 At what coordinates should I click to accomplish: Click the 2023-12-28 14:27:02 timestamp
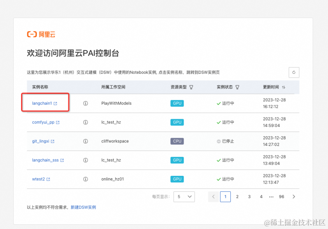[274, 141]
